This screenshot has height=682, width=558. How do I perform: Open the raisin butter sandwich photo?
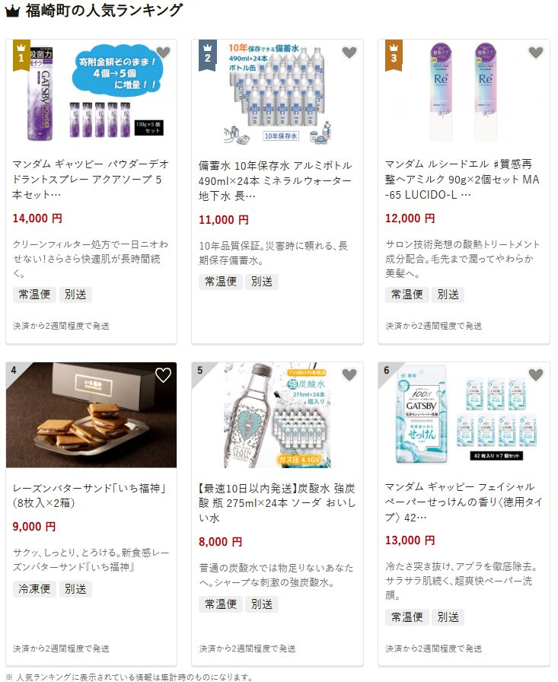point(91,415)
